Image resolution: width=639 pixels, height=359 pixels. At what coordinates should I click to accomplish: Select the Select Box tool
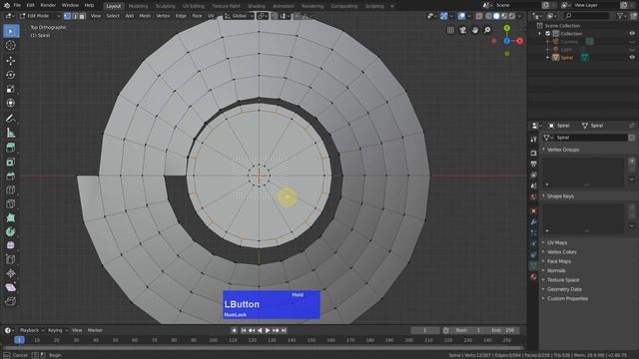(11, 31)
